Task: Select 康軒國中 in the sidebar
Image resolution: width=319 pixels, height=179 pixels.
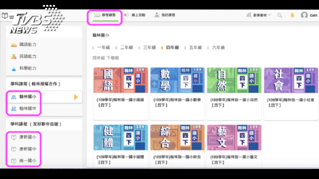Action: [x=28, y=149]
